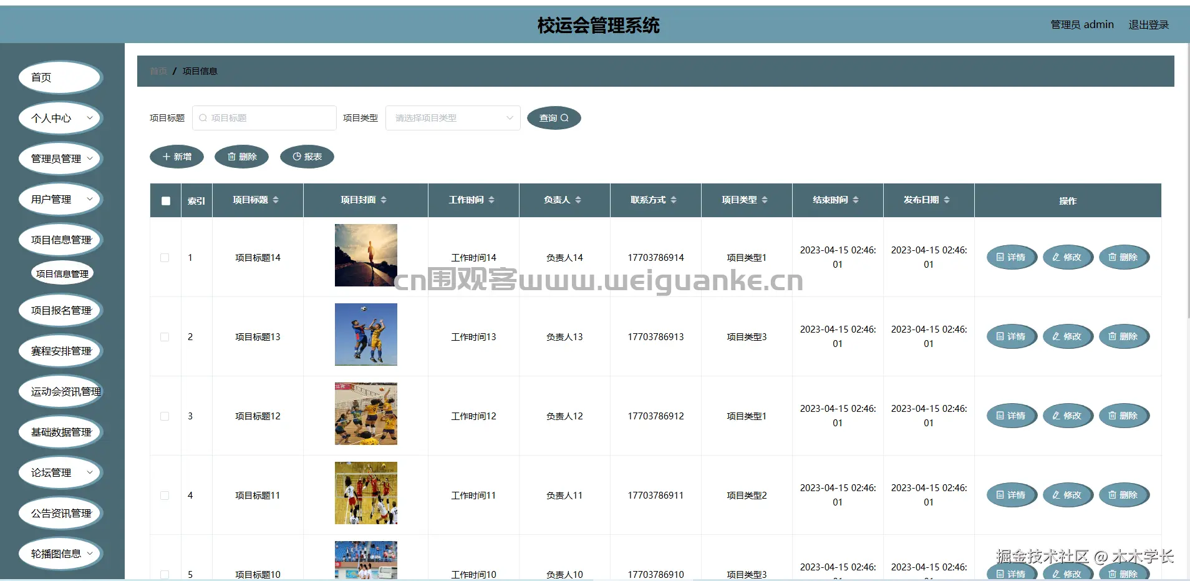Screen dimensions: 1190x581
Task: Click 管理员 admin user label
Action: 1082,24
